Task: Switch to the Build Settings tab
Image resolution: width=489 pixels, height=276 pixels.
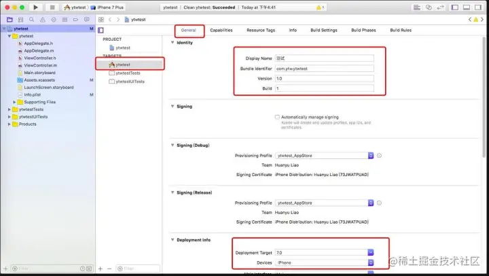Action: [324, 31]
